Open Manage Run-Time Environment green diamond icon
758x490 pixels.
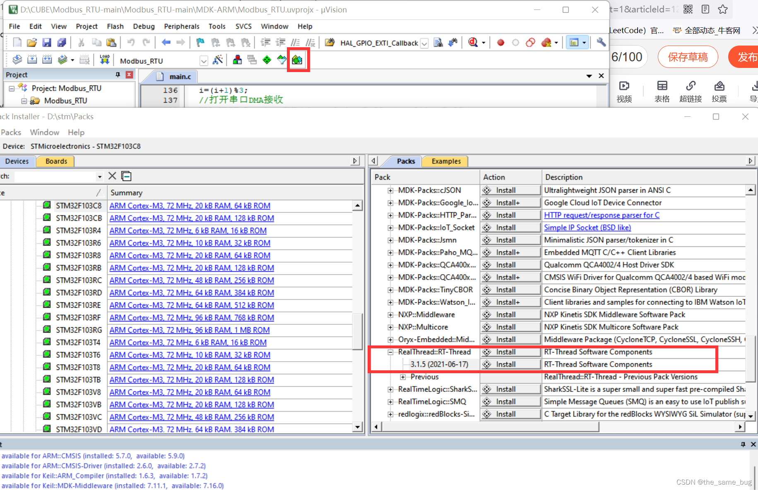(x=267, y=60)
